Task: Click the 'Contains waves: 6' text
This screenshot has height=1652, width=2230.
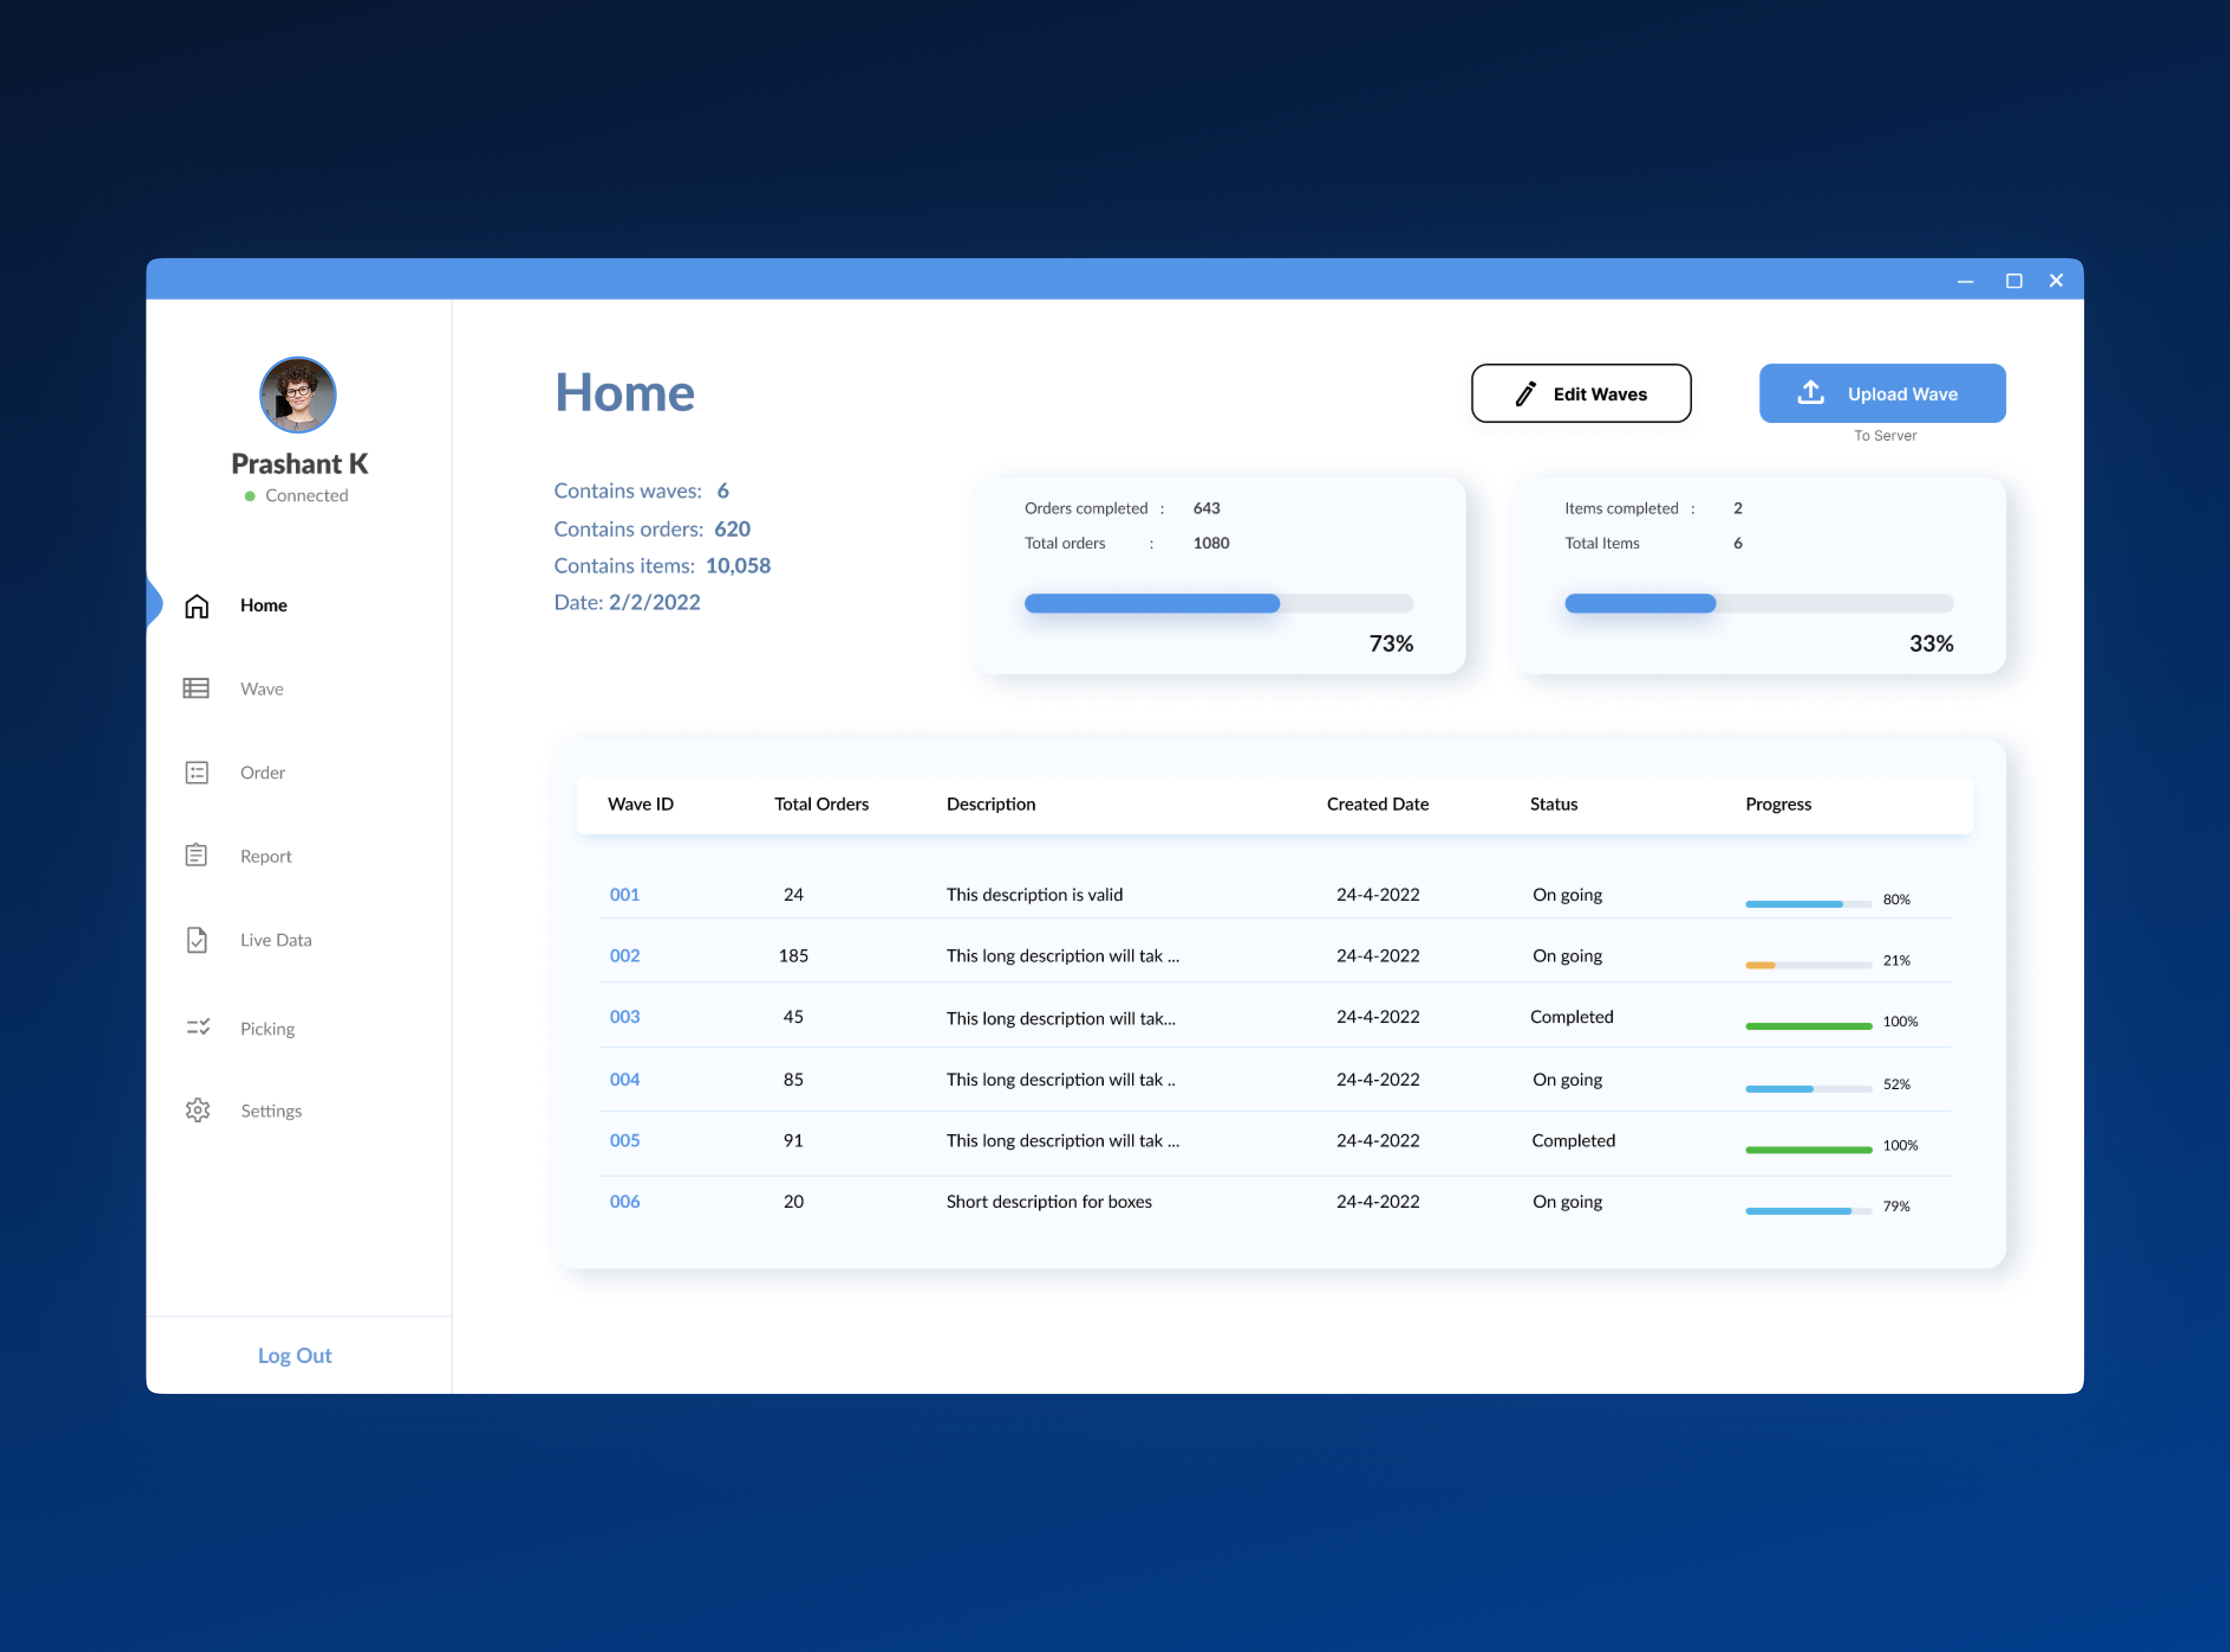Action: 641,491
